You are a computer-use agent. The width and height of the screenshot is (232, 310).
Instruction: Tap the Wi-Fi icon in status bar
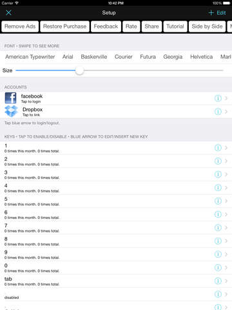click(x=17, y=3)
